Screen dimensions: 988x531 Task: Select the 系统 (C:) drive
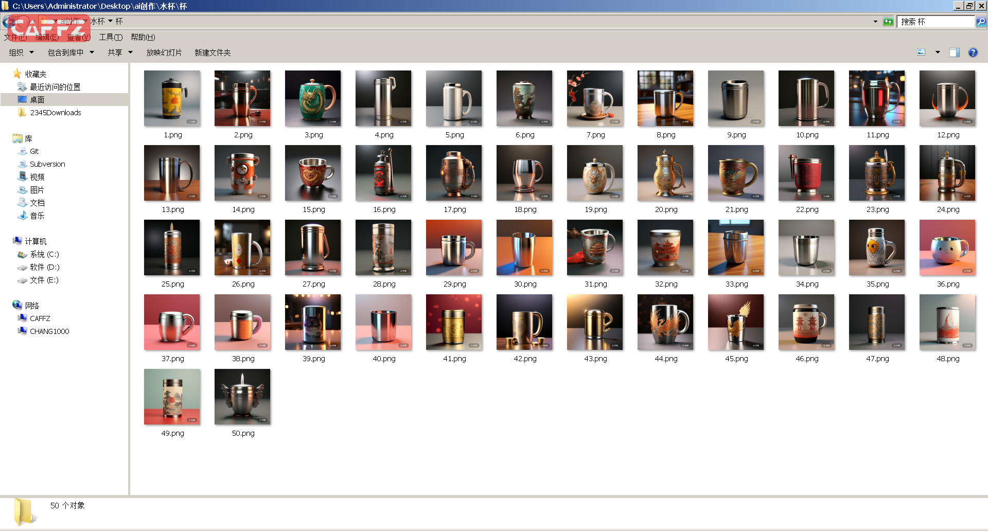[x=44, y=254]
